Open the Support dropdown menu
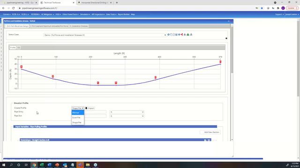Image resolution: width=300 pixels, height=168 pixels. [x=279, y=14]
